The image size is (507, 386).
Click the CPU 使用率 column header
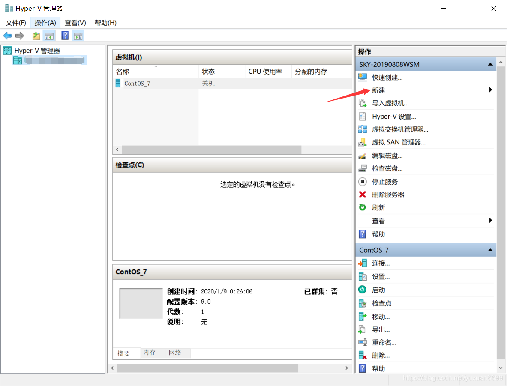(x=268, y=72)
